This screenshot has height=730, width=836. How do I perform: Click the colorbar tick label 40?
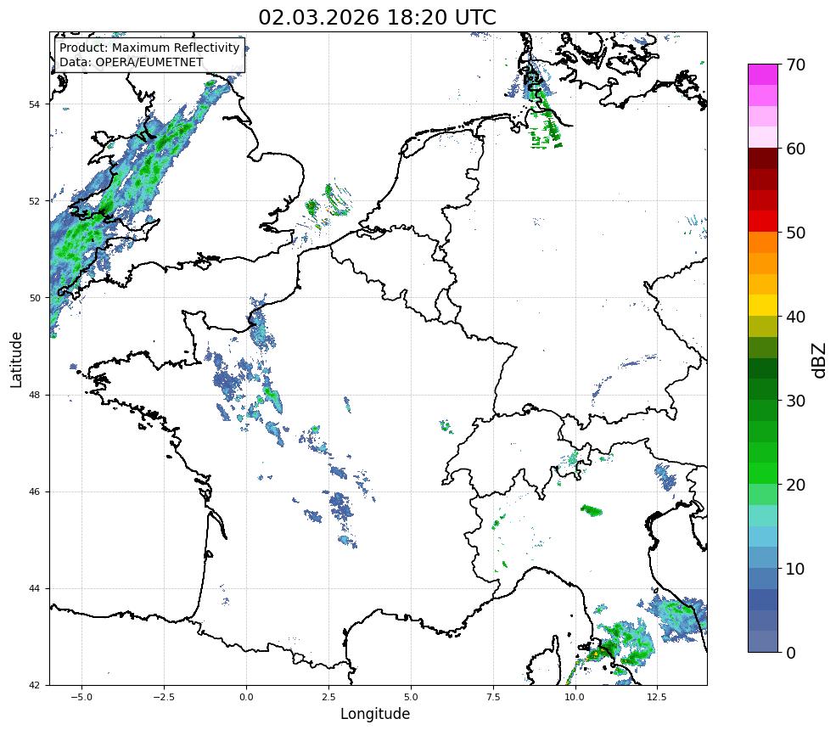[795, 317]
